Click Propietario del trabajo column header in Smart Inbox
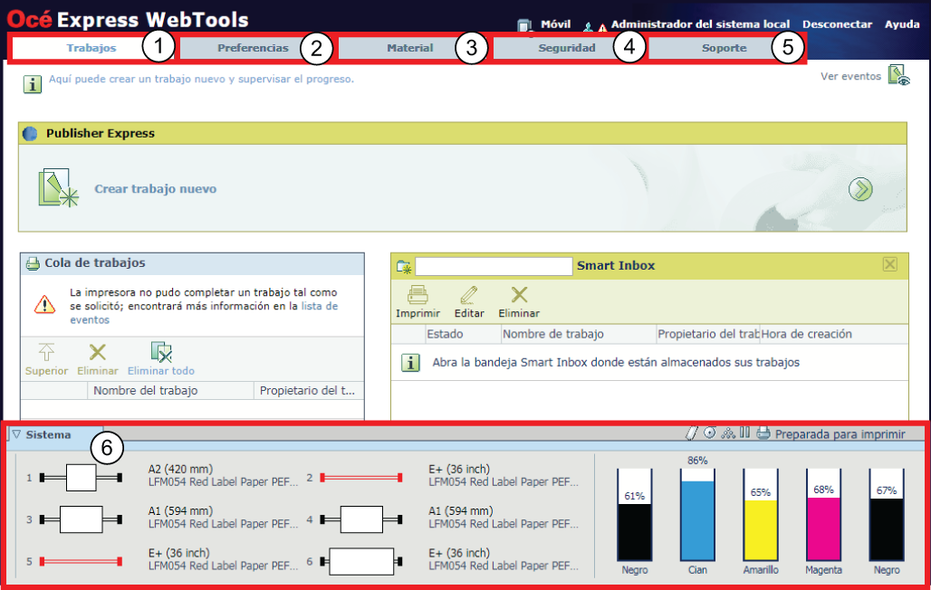The image size is (931, 590). pos(707,334)
